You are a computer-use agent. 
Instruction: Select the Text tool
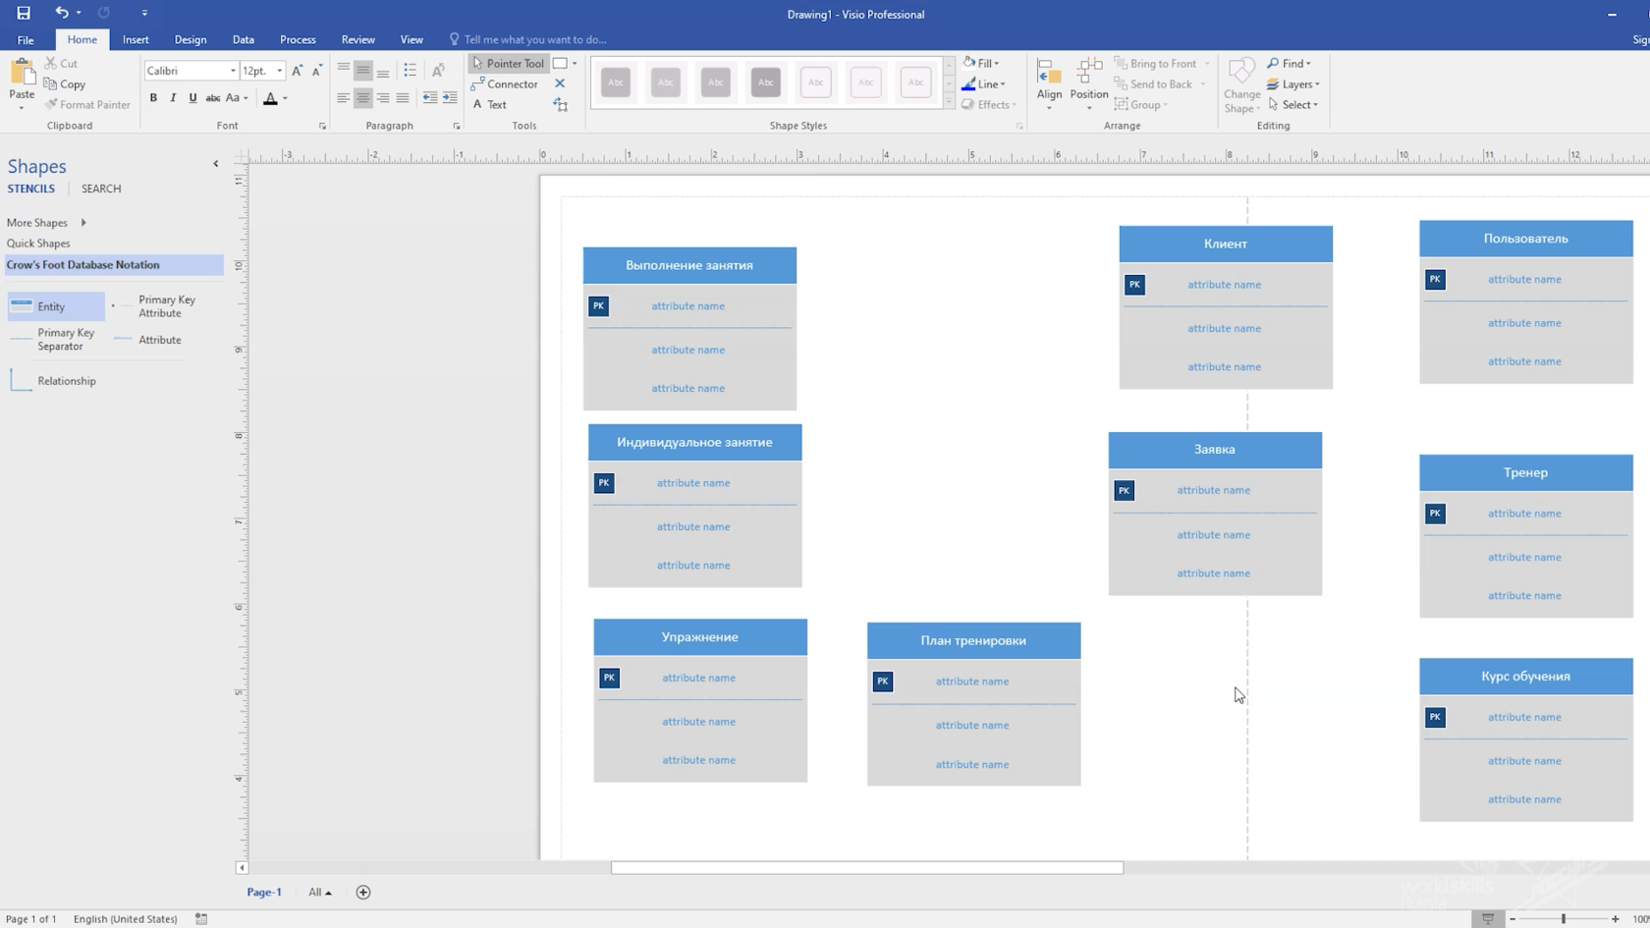tap(489, 104)
